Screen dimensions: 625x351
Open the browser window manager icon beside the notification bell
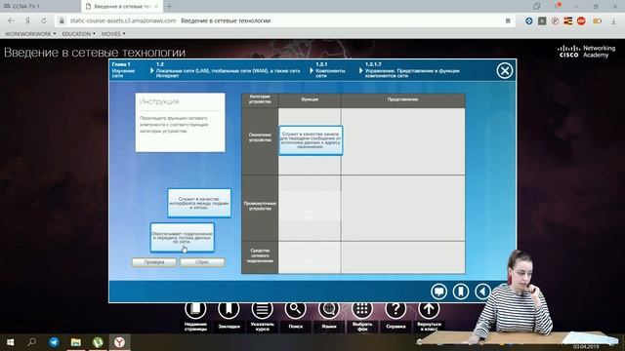tap(537, 6)
